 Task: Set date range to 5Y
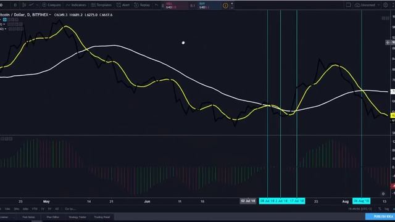point(49,209)
